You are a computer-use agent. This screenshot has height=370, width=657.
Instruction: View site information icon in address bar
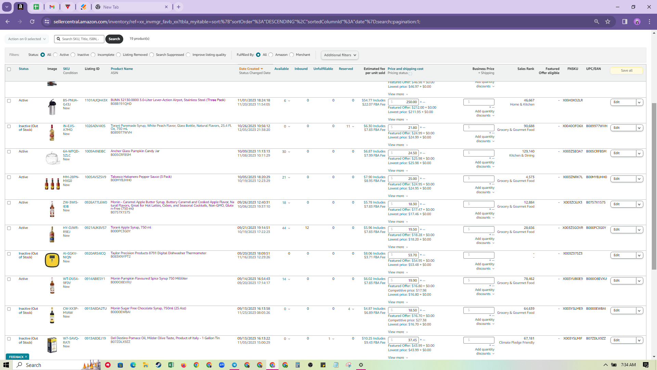47,22
